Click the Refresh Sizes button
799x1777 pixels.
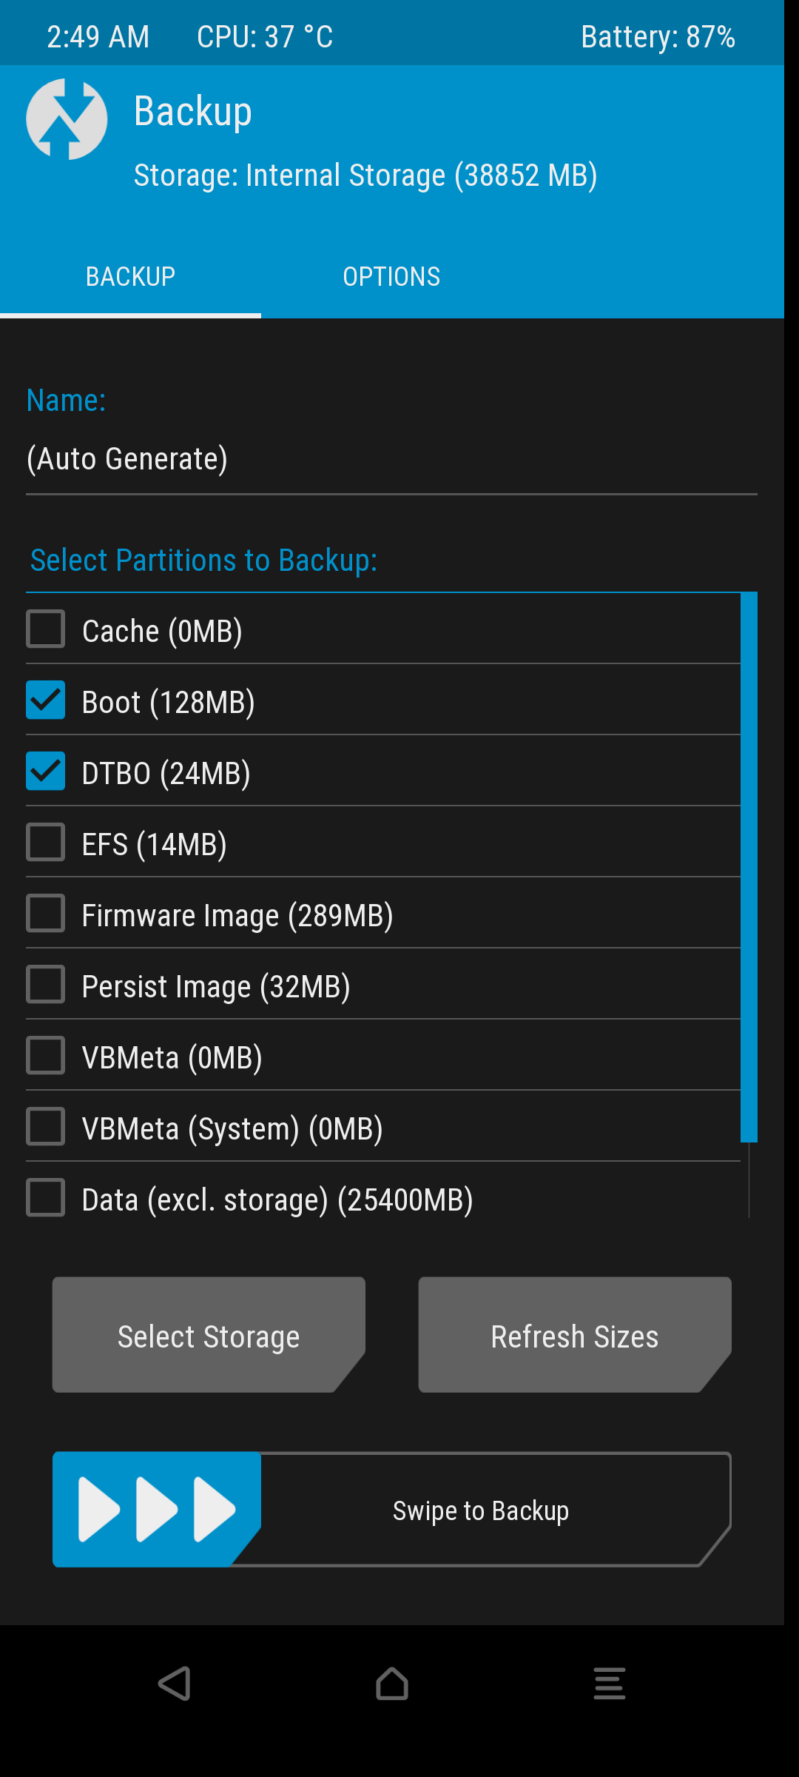[x=574, y=1335]
